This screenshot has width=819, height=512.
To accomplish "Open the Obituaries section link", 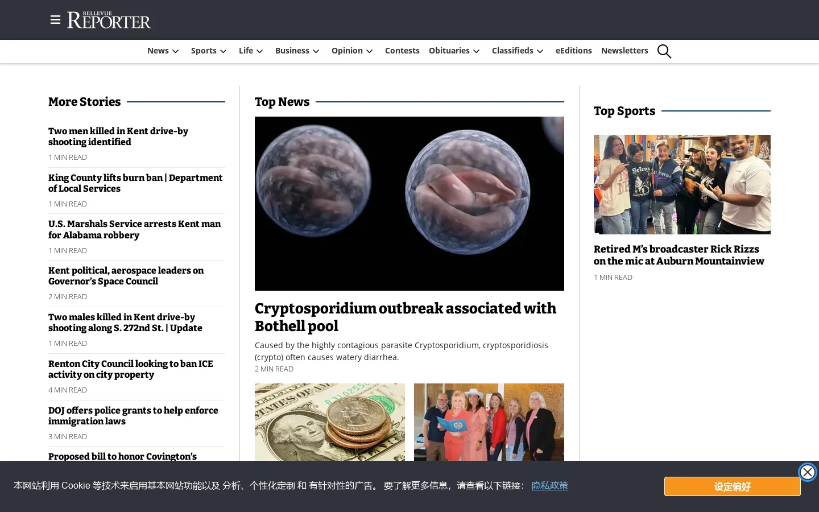I will [449, 51].
